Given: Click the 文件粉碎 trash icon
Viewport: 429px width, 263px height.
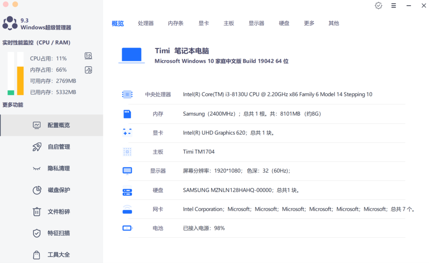Looking at the screenshot, I should 37,211.
